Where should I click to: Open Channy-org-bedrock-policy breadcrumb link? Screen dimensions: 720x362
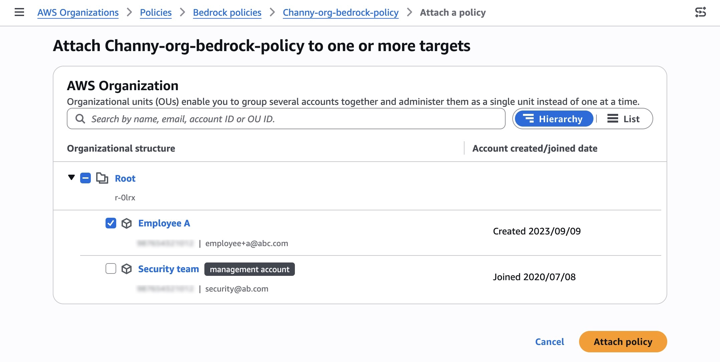(x=341, y=13)
